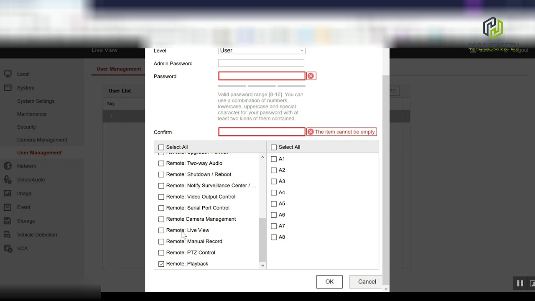
Task: Check camera A1 checkbox
Action: (274, 159)
